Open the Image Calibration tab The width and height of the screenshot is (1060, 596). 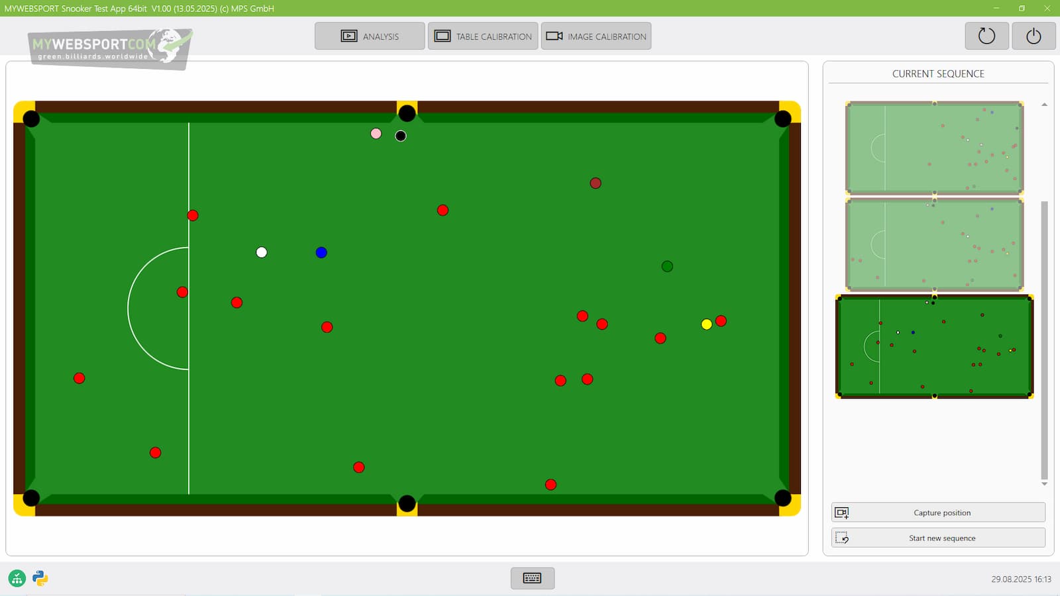(596, 36)
